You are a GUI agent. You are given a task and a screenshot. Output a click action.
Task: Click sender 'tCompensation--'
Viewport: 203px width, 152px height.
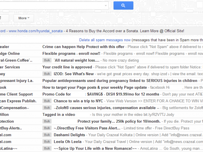click(x=14, y=108)
